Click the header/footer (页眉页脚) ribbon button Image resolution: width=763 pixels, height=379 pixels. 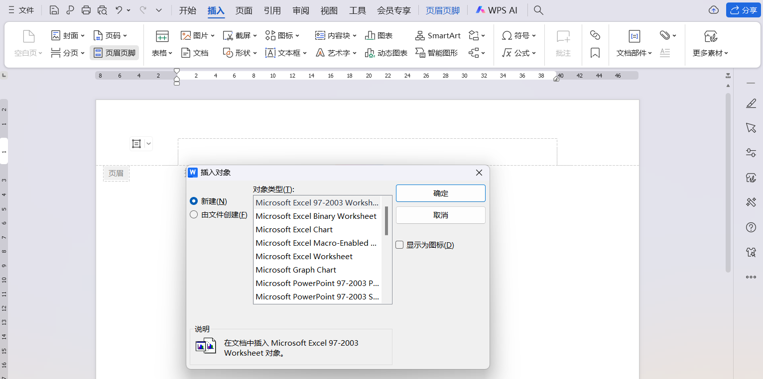pyautogui.click(x=115, y=53)
